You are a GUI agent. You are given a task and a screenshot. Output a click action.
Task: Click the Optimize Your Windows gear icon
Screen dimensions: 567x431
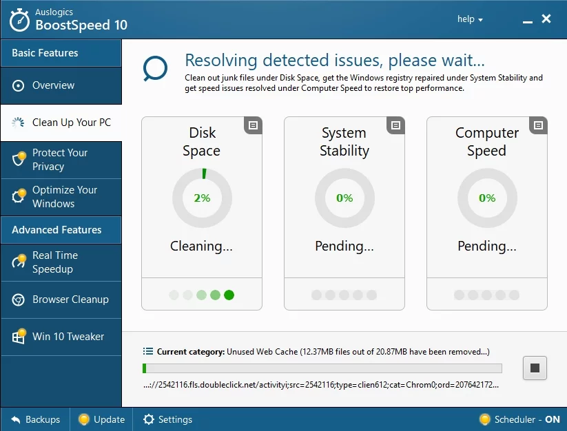click(x=19, y=197)
